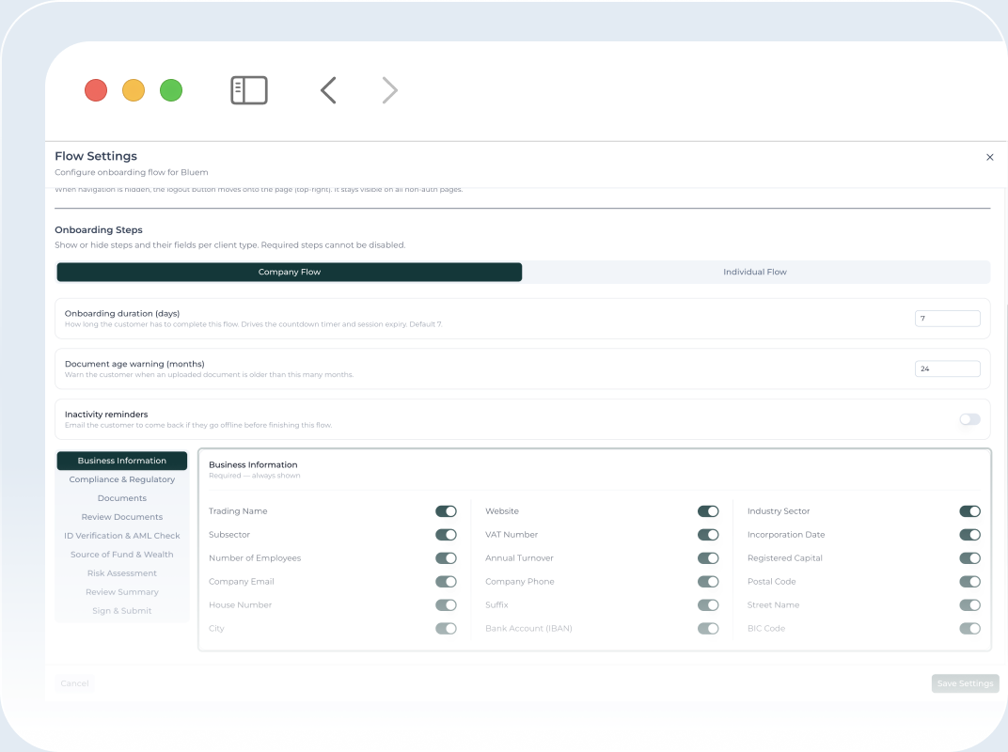
Task: Edit the Document age warning months field
Action: tap(948, 368)
